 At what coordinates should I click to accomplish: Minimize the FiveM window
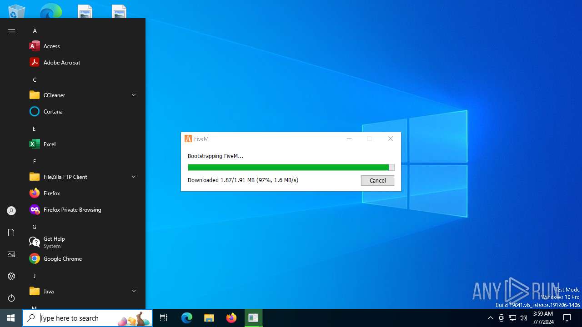[x=349, y=139]
